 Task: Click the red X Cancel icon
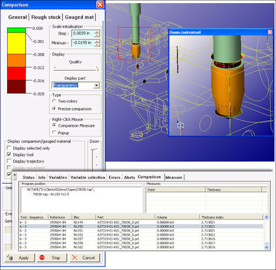(x=75, y=257)
